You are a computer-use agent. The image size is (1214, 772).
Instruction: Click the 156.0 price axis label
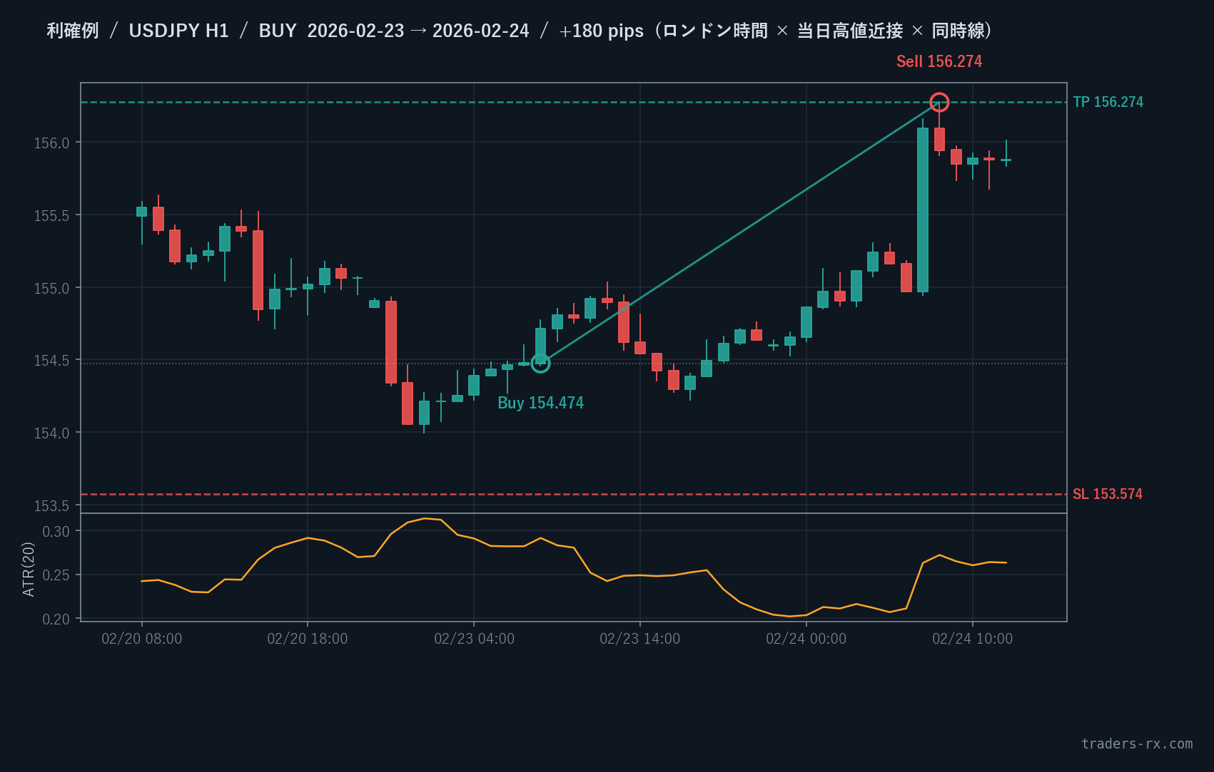[52, 143]
